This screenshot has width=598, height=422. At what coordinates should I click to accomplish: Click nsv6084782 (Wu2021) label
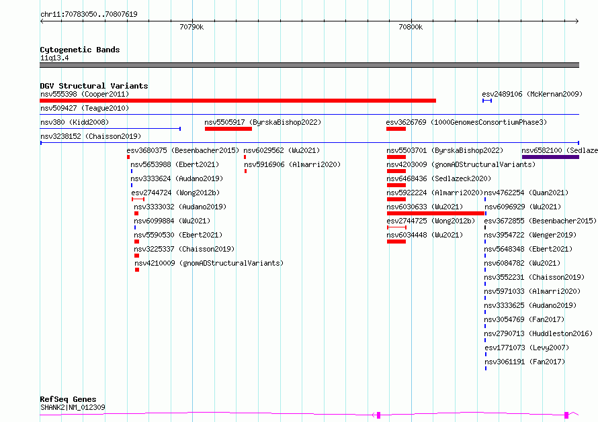coord(523,263)
